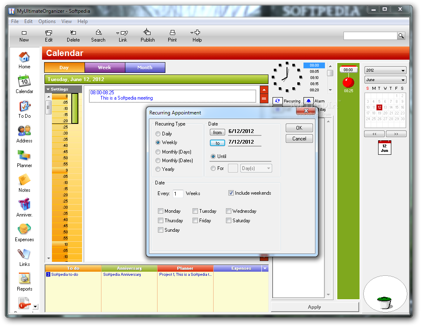Click the Alarm bell icon
The image size is (421, 326).
click(308, 101)
